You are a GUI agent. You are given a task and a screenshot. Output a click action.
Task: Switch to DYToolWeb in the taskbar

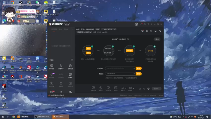coord(60,117)
